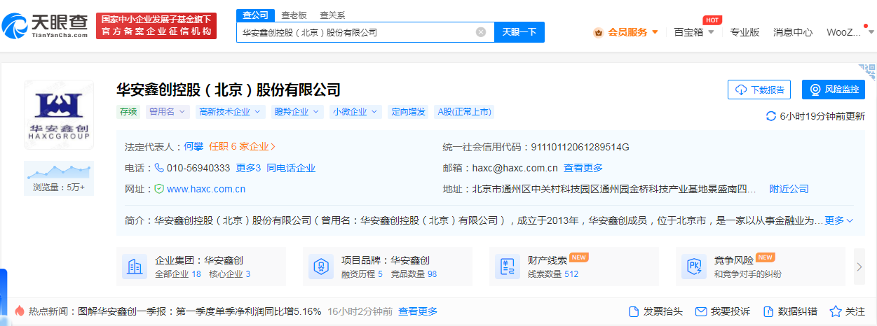This screenshot has width=877, height=326.
Task: Open 任职 6 家企业 link
Action: 243,147
